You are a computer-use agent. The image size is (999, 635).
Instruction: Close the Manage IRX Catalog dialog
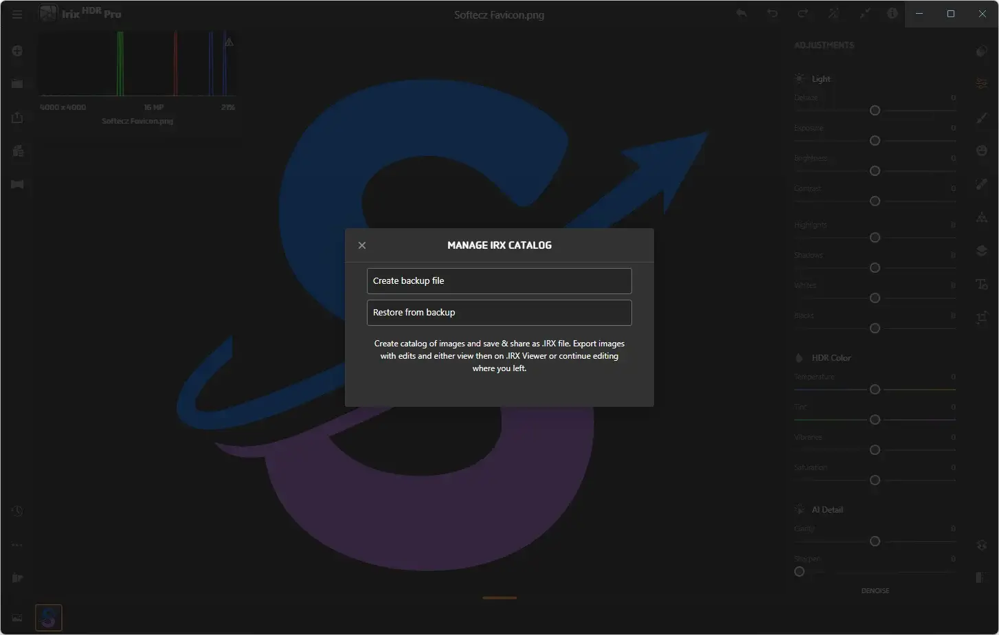click(x=362, y=245)
